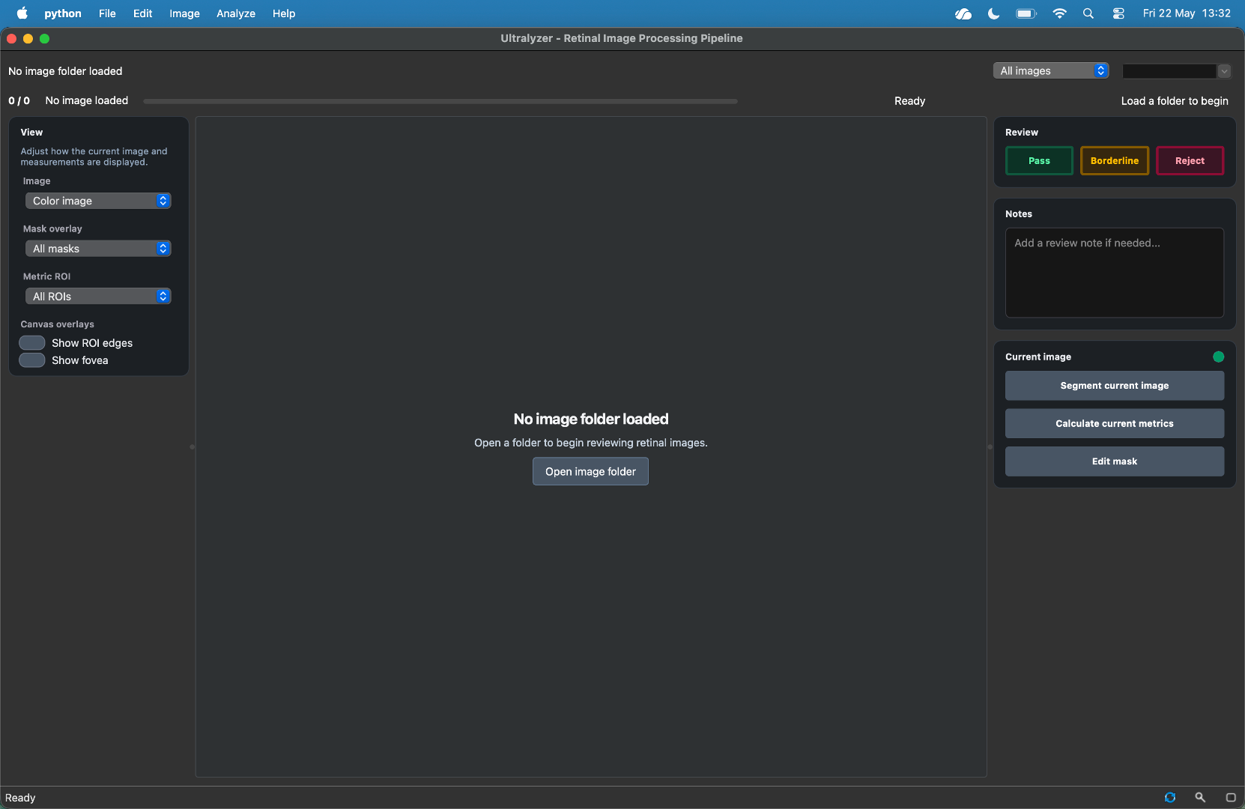Open the Wi-Fi menu icon
This screenshot has width=1245, height=809.
click(1059, 13)
